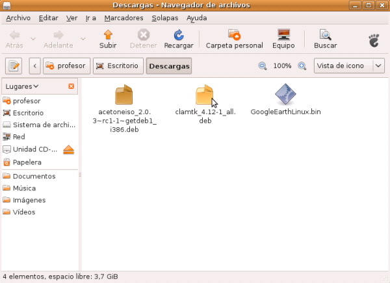
Task: Go to Escritorio path button
Action: pyautogui.click(x=117, y=66)
